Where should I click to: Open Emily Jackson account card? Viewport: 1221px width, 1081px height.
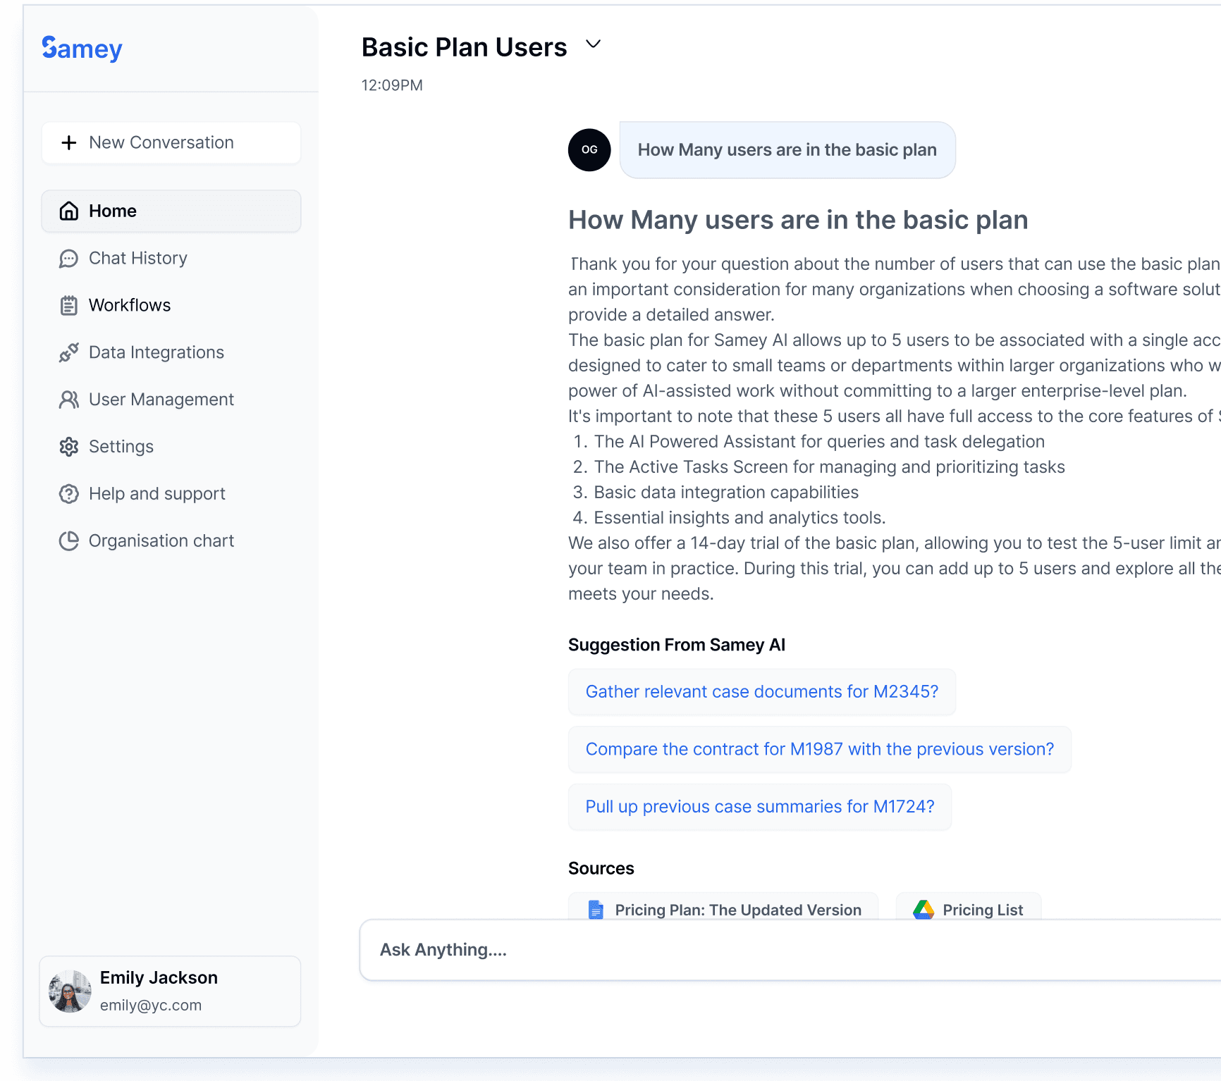click(x=171, y=992)
